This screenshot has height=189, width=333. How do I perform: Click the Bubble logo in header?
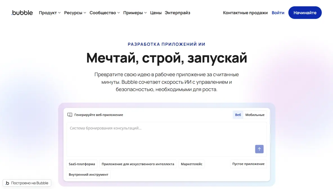click(x=22, y=13)
